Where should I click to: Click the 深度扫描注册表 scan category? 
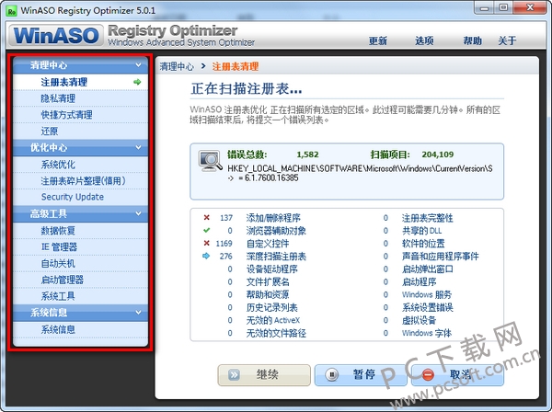[x=276, y=257]
